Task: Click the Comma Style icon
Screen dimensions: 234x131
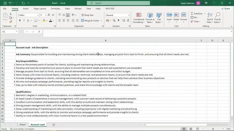Action: pos(118,21)
